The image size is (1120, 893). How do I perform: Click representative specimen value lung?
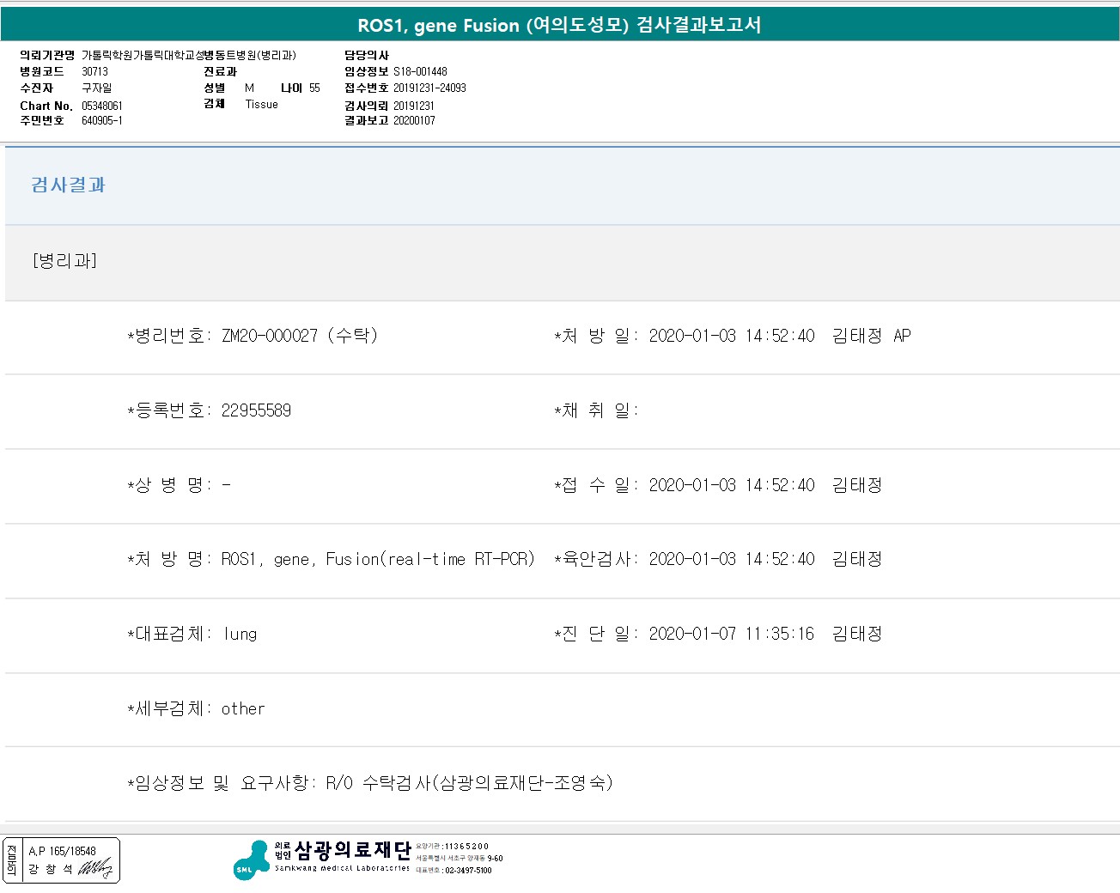(240, 635)
